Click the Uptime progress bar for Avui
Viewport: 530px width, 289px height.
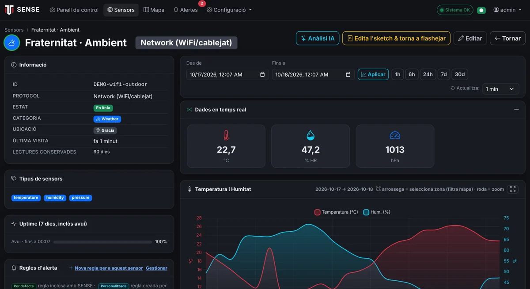tap(102, 242)
